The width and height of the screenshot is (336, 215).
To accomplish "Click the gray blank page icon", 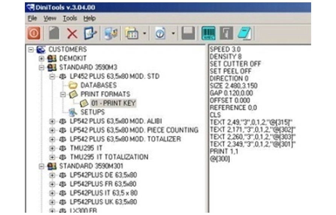I will tap(55, 34).
